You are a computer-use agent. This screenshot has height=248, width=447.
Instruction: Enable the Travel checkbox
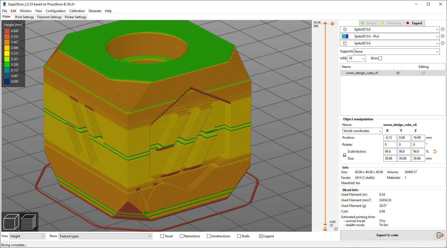click(162, 236)
